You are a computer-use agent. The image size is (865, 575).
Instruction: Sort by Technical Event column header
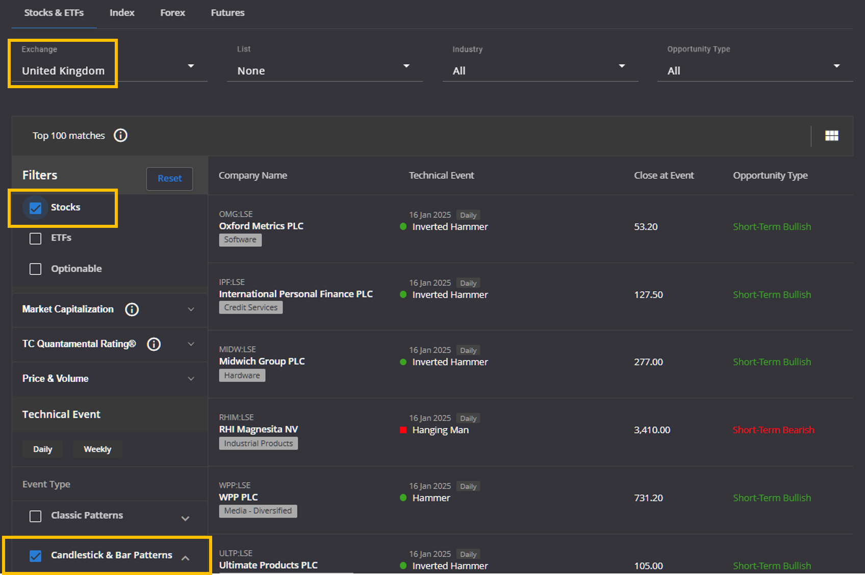pyautogui.click(x=441, y=175)
